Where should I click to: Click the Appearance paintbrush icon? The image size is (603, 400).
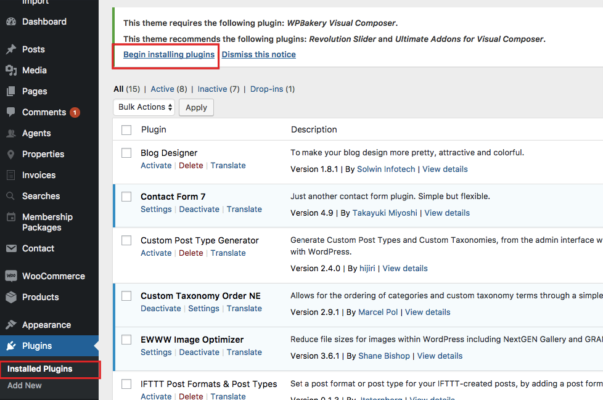pyautogui.click(x=11, y=325)
